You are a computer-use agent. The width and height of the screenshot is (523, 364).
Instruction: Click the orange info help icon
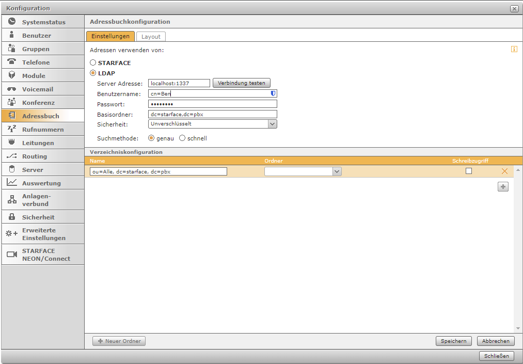coord(514,50)
